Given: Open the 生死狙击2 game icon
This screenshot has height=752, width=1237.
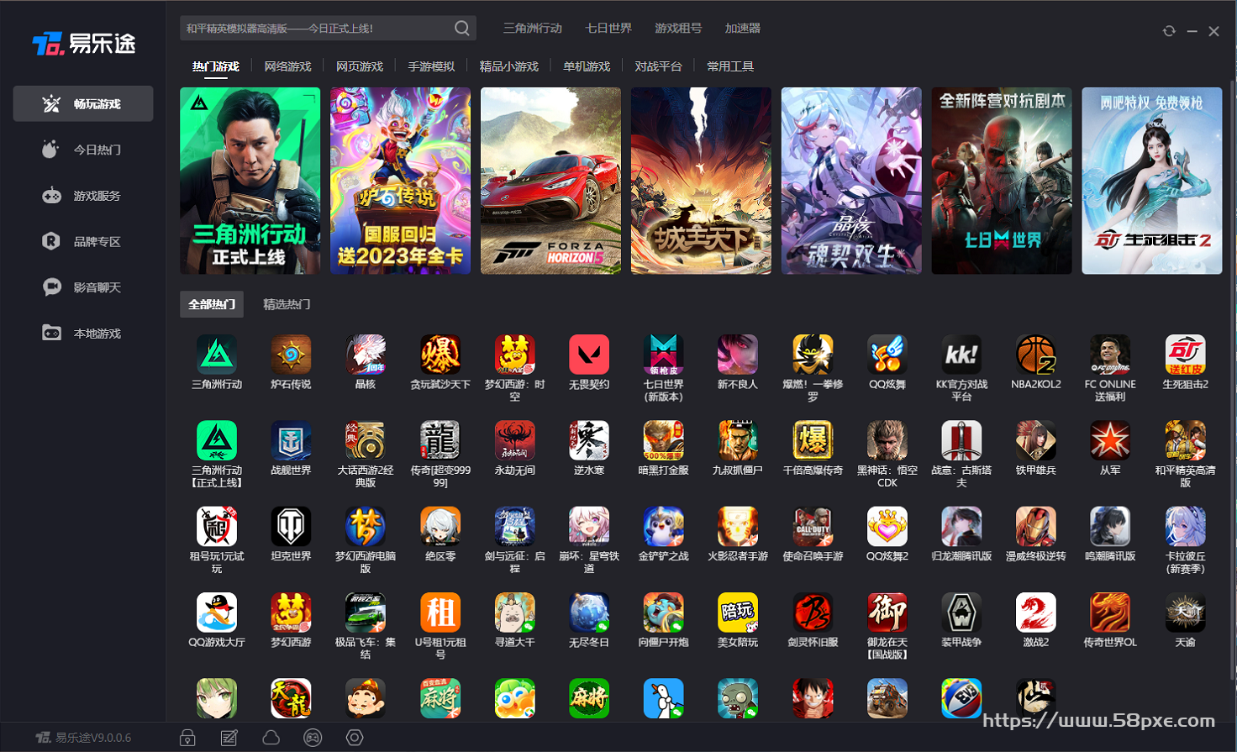Looking at the screenshot, I should [1185, 355].
